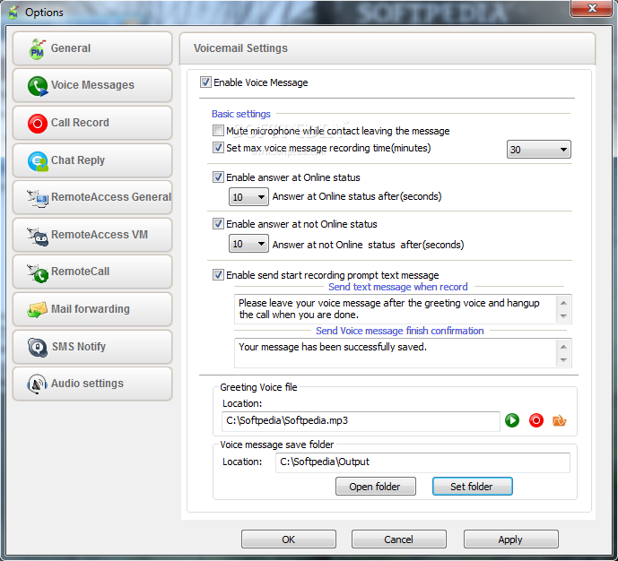Screen dimensions: 618x561
Task: Toggle Set max voice message recording time
Action: click(x=218, y=148)
